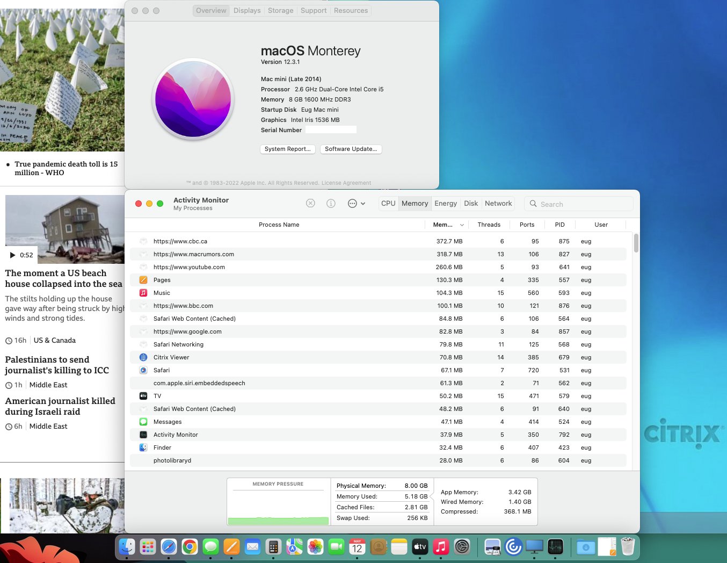Open Calculator from the Dock
727x563 pixels.
point(273,547)
